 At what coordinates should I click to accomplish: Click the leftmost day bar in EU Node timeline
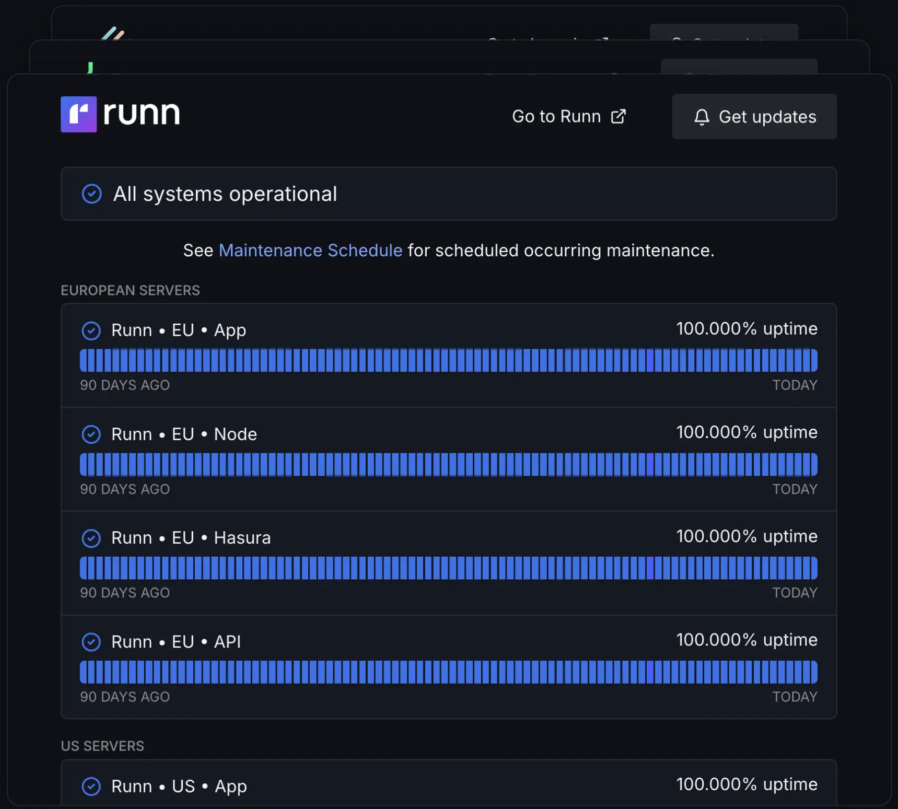pyautogui.click(x=84, y=464)
